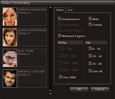
Task: Click the Rating group header
Action: pyautogui.click(x=70, y=43)
